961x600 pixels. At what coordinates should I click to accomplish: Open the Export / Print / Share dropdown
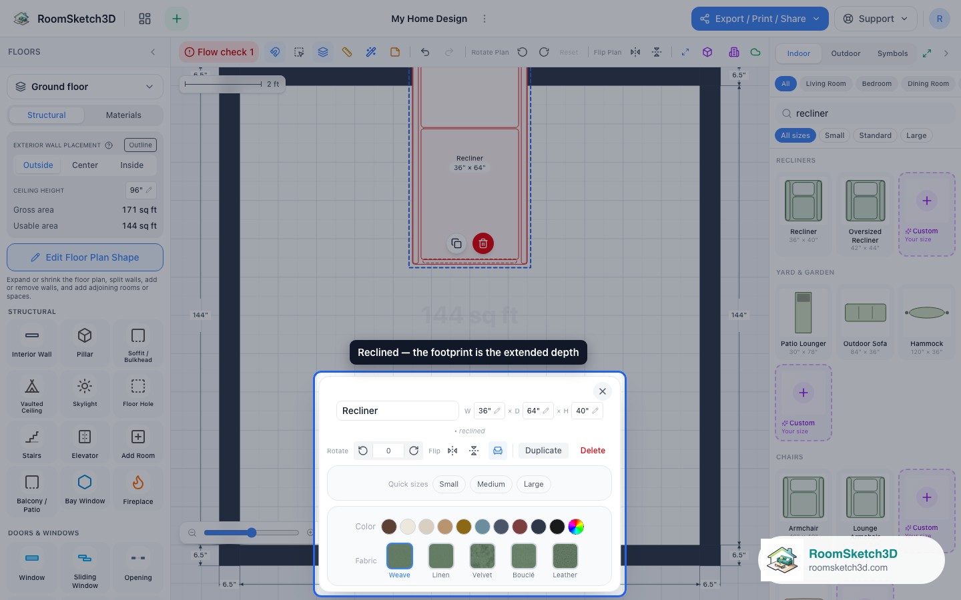pos(759,19)
